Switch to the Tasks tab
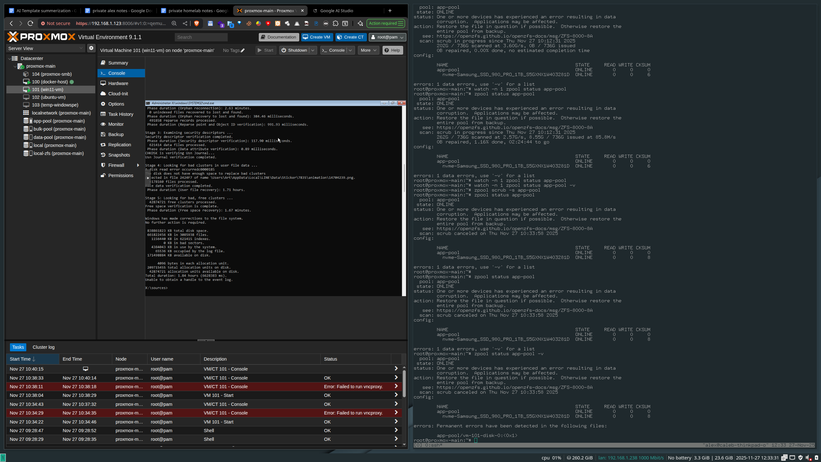The height and width of the screenshot is (462, 821). 18,347
